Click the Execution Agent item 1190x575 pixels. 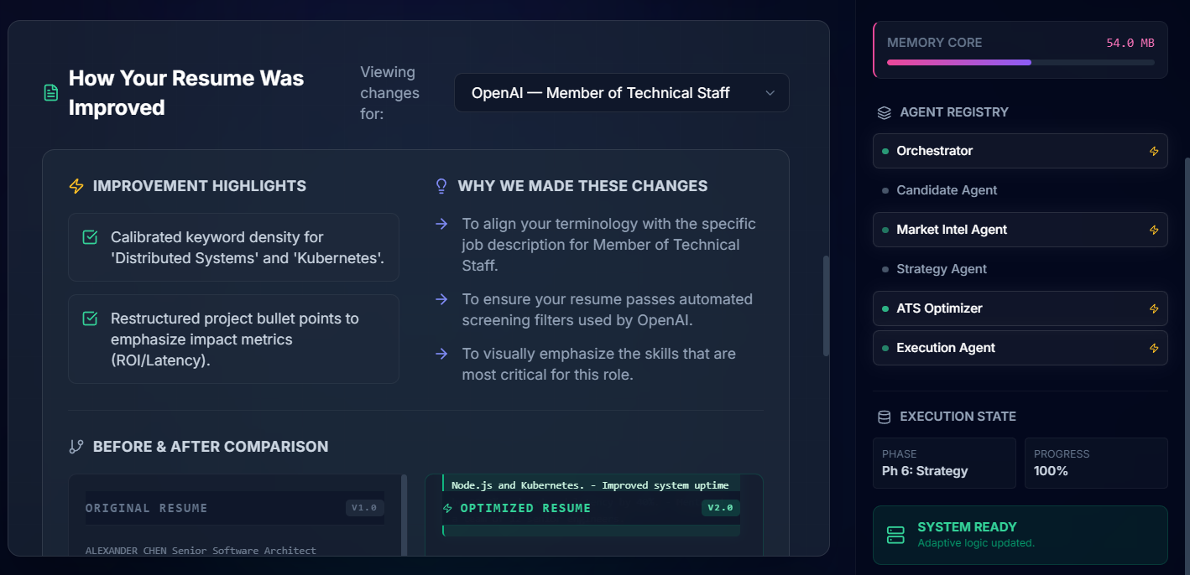[945, 348]
